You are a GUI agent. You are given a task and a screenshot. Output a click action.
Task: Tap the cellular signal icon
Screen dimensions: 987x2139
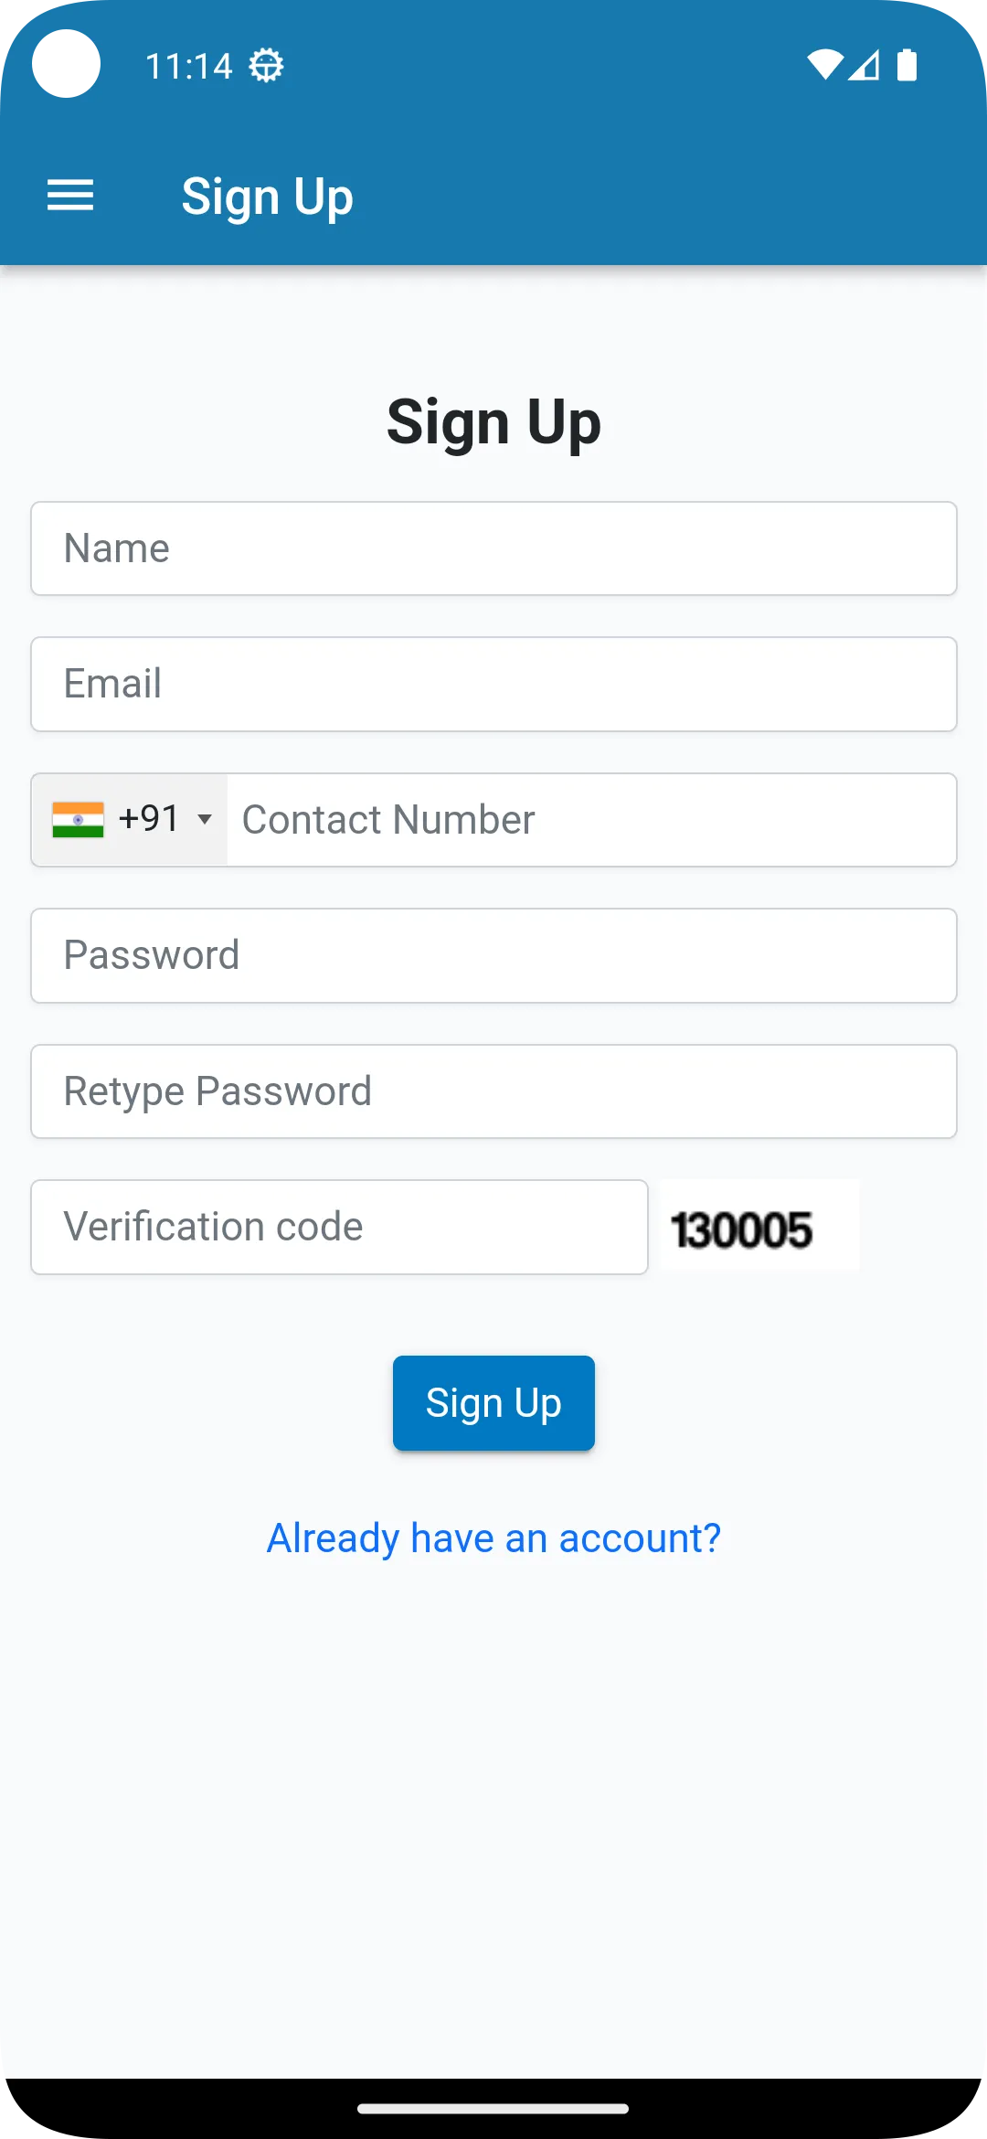[865, 65]
